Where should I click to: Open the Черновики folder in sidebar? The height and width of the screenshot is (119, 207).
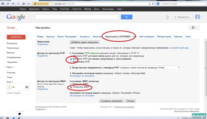pos(12,62)
